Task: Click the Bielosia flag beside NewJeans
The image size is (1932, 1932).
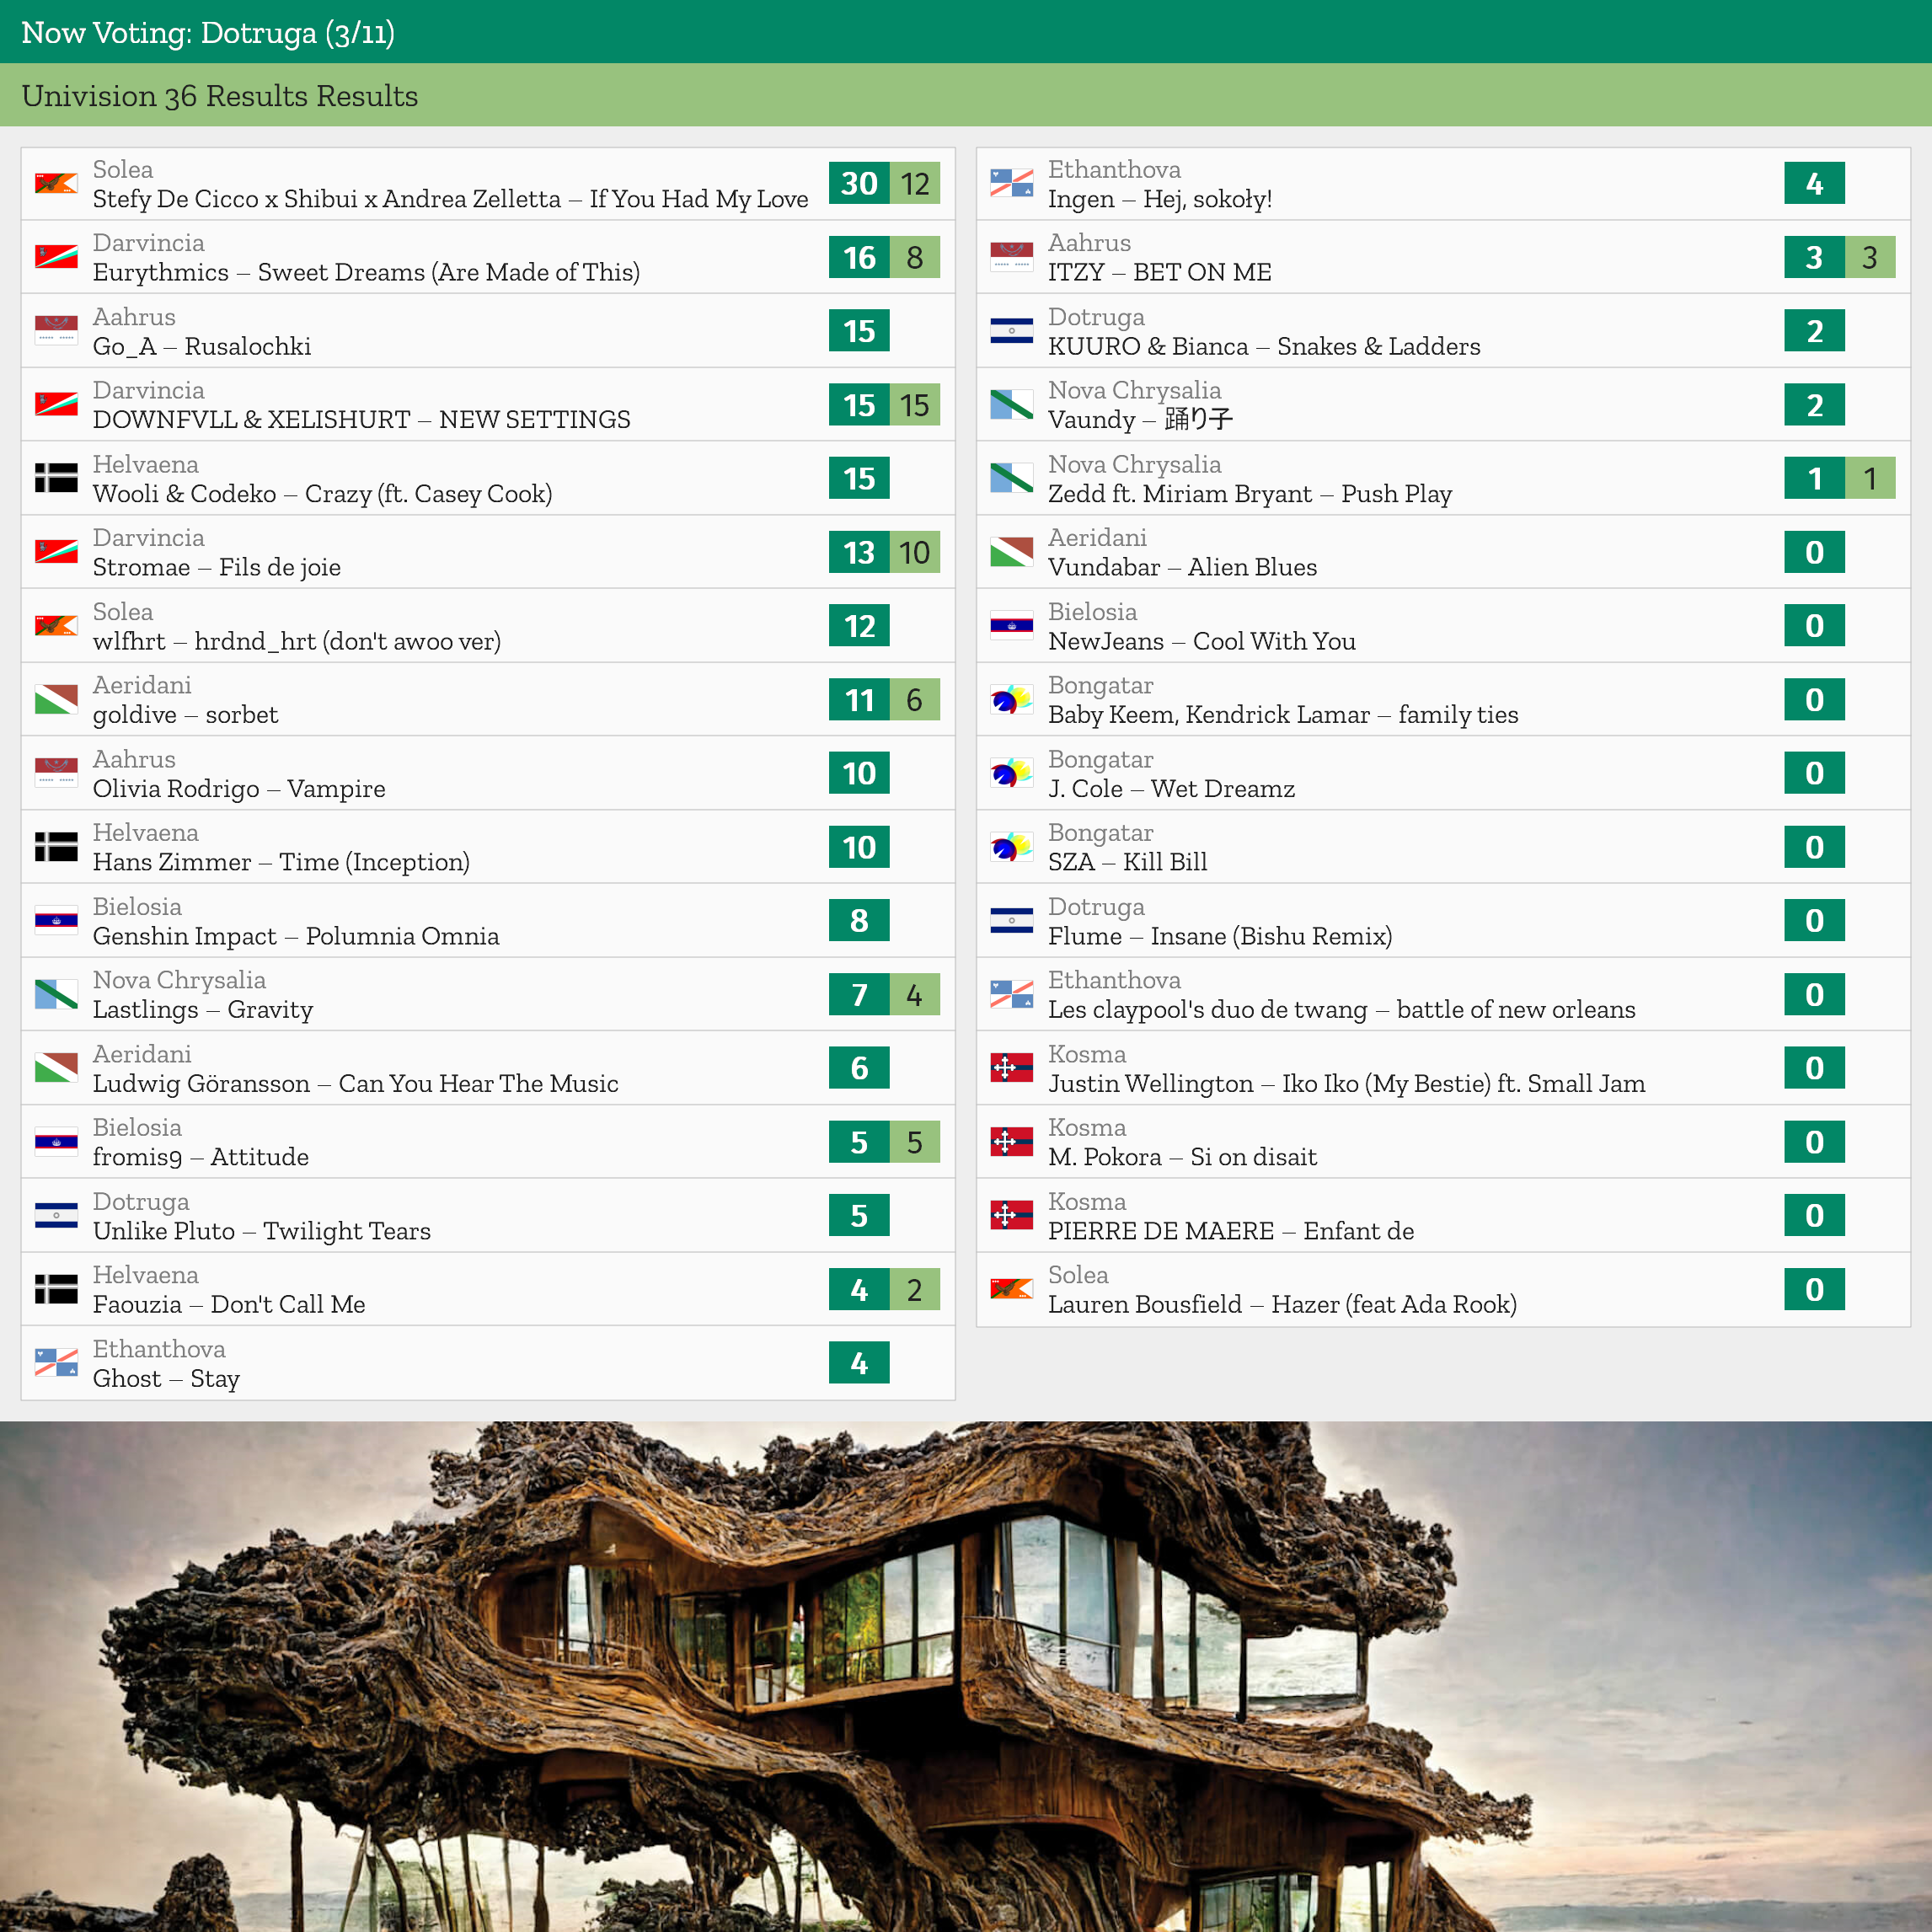Action: click(x=1011, y=626)
